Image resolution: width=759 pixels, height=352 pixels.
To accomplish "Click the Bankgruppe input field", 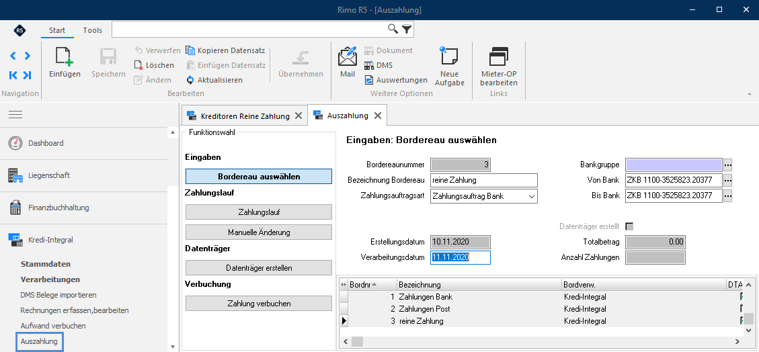I will (x=674, y=165).
